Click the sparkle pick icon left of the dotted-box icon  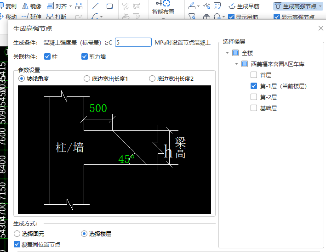click(x=206, y=6)
